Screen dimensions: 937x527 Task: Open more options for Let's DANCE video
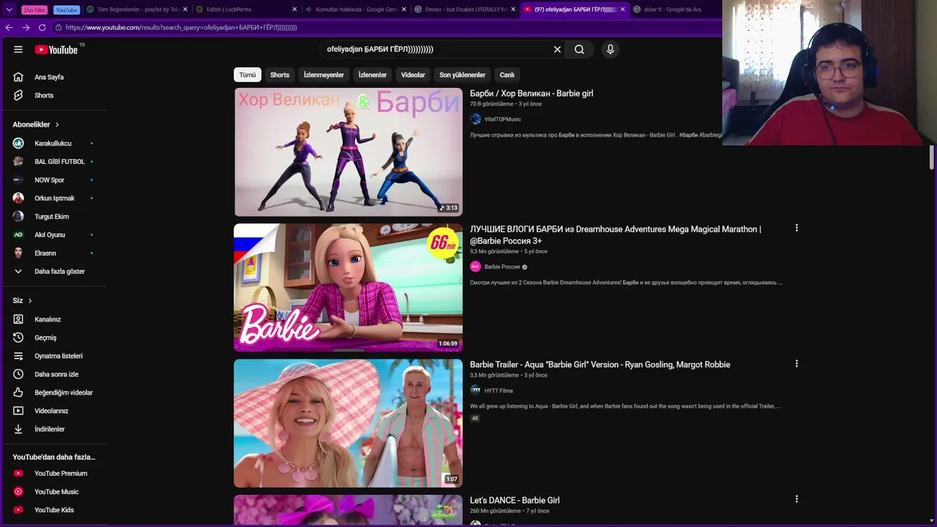[x=796, y=499]
